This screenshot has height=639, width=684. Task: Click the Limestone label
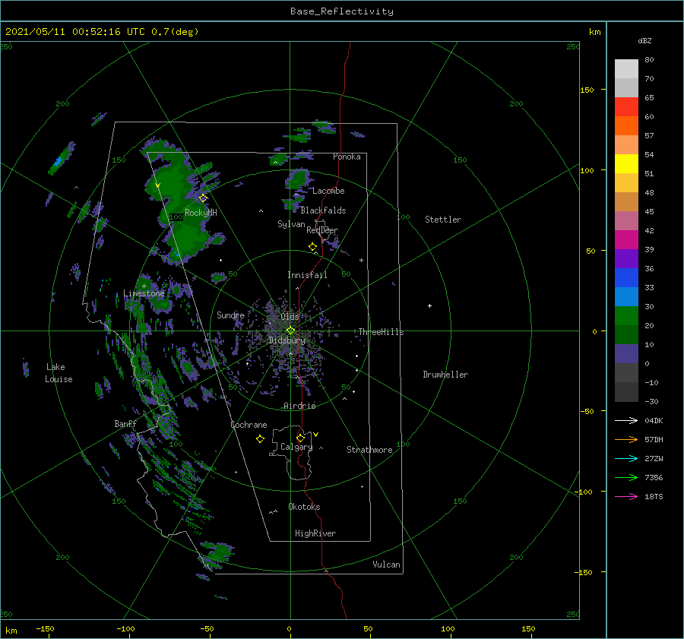pyautogui.click(x=144, y=293)
